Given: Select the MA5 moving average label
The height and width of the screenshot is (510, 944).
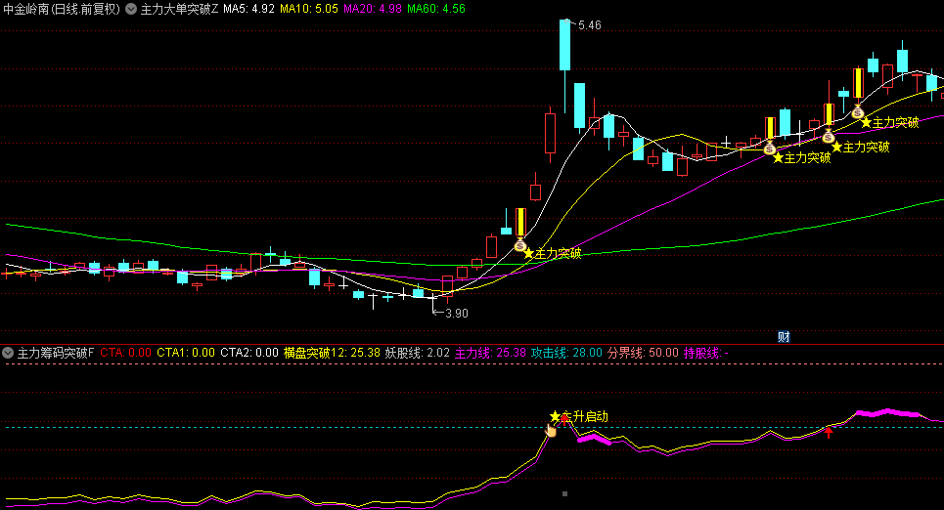Looking at the screenshot, I should 247,9.
